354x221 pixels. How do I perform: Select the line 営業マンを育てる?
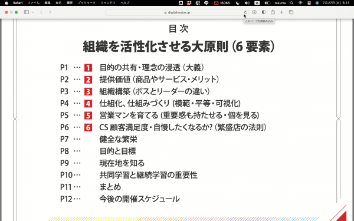(179, 116)
